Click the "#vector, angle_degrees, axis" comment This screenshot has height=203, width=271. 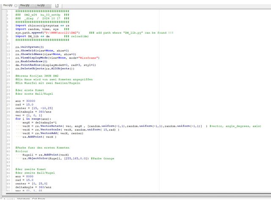coord(235,126)
